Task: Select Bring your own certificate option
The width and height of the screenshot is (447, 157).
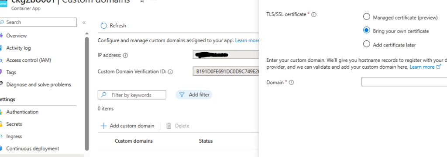Action: click(367, 30)
